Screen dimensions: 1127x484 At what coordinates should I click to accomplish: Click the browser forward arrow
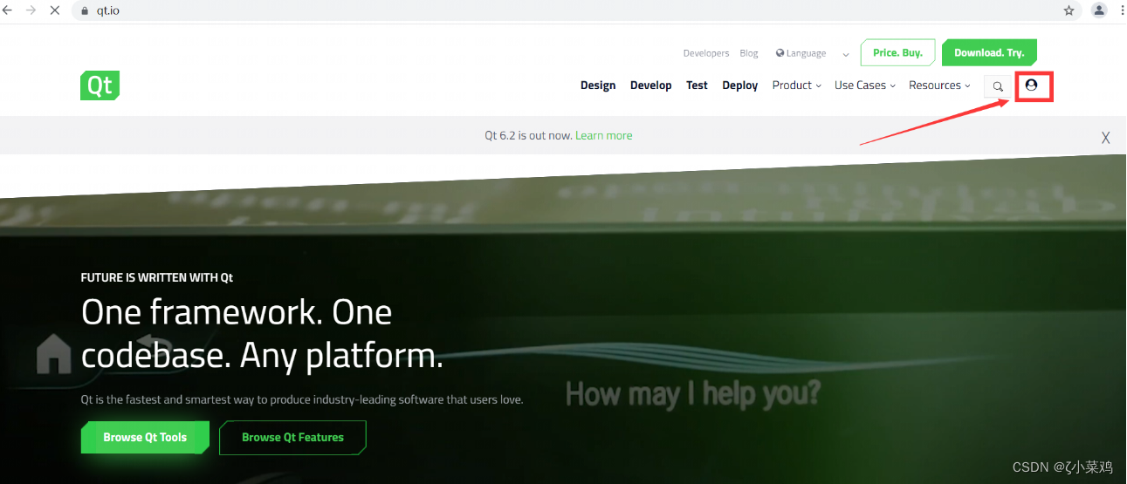[x=31, y=10]
